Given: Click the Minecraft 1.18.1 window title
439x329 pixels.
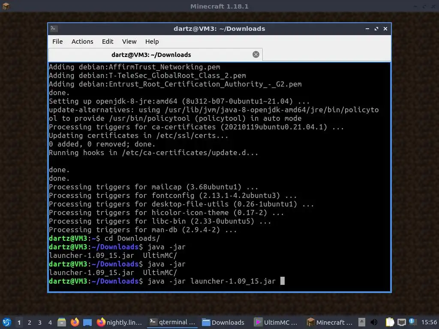Looking at the screenshot, I should coord(219,6).
